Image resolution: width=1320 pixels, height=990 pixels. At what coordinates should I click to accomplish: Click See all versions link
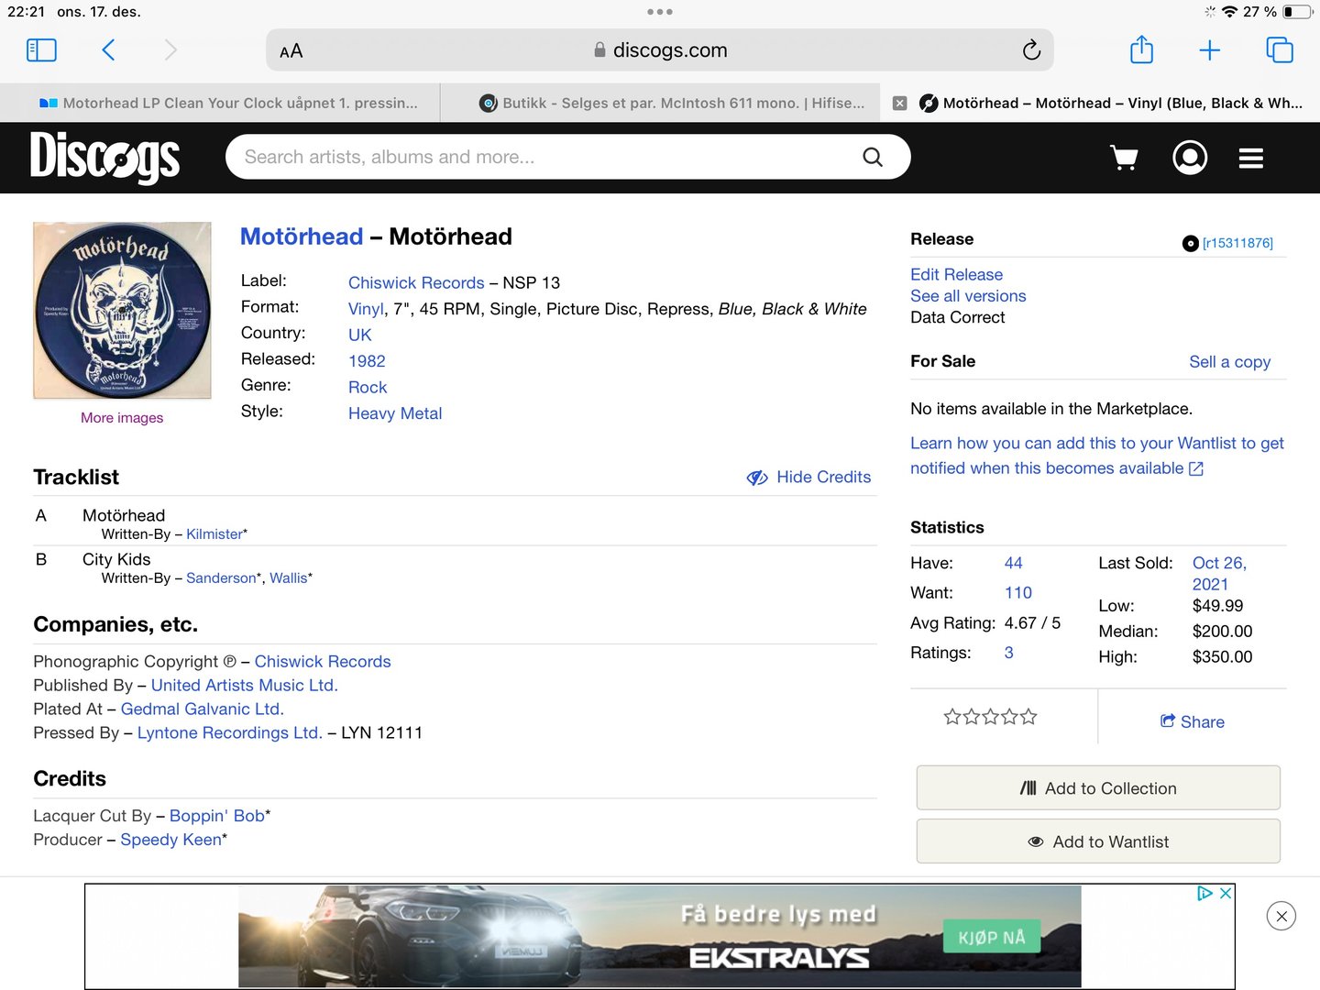click(x=968, y=296)
